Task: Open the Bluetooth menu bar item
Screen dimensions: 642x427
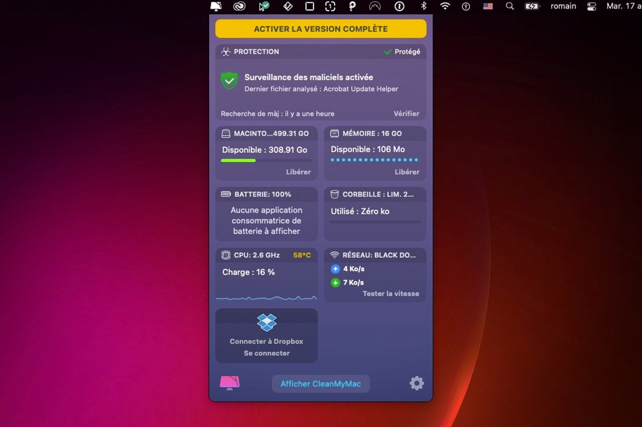Action: 423,6
